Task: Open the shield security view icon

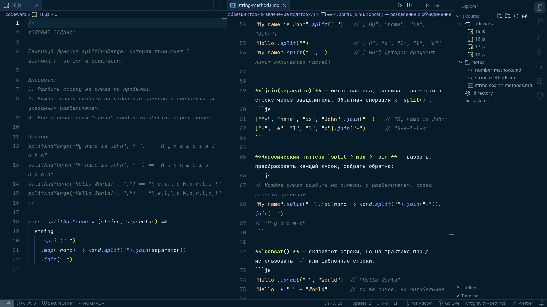Action: coord(540,96)
